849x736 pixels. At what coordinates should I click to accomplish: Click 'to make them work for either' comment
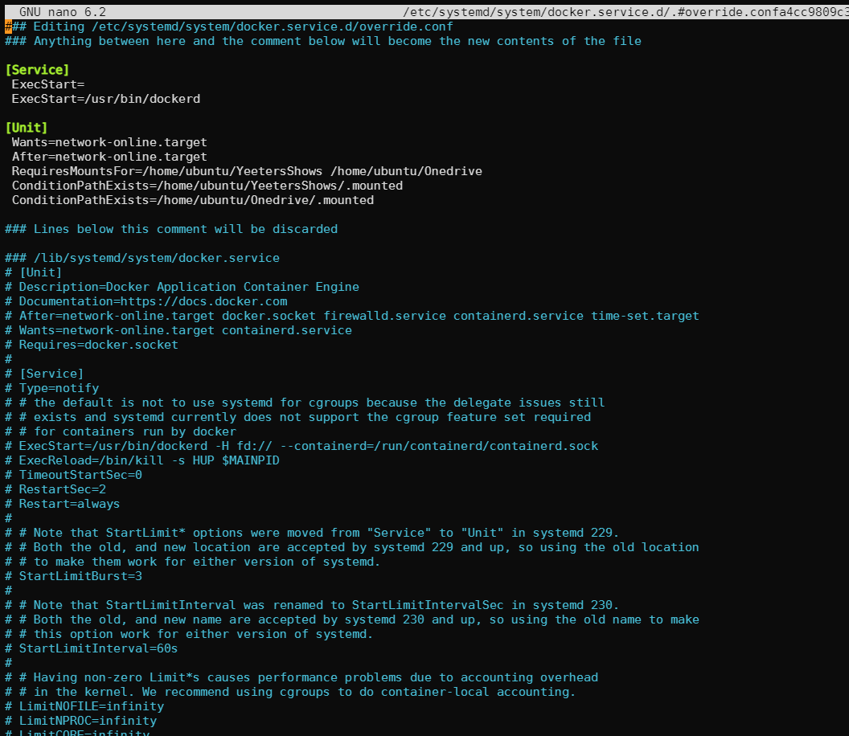193,562
